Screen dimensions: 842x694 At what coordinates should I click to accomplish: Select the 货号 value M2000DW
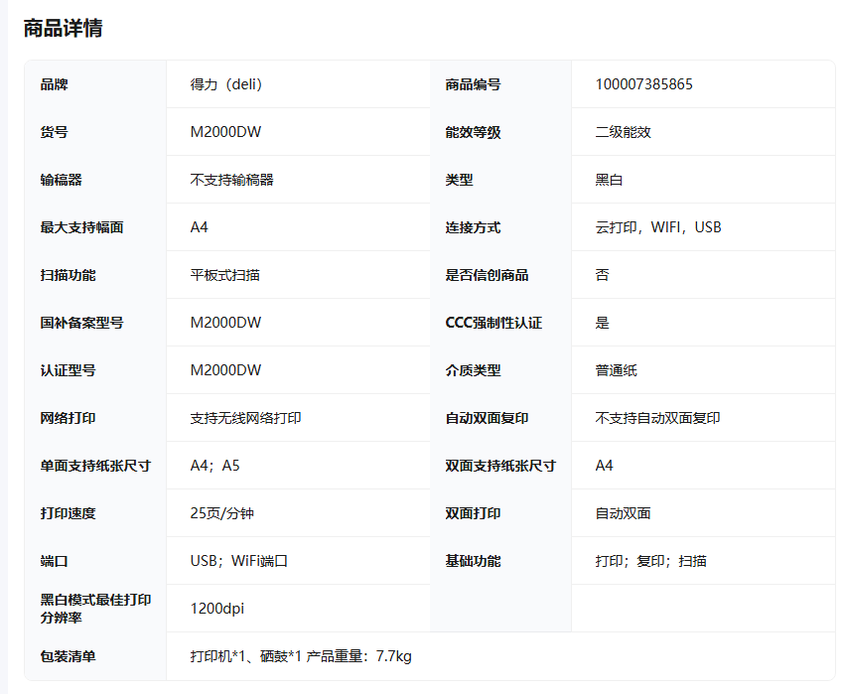[225, 132]
